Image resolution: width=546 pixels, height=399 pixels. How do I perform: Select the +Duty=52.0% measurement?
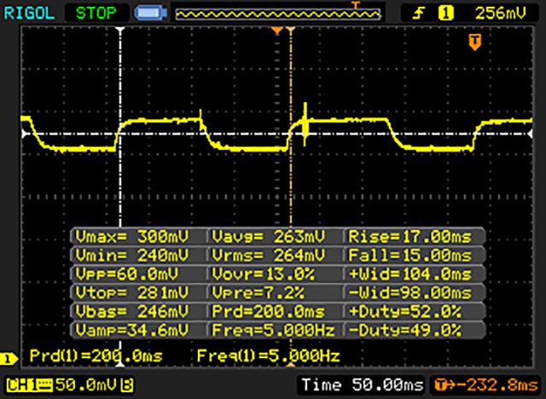(x=404, y=311)
